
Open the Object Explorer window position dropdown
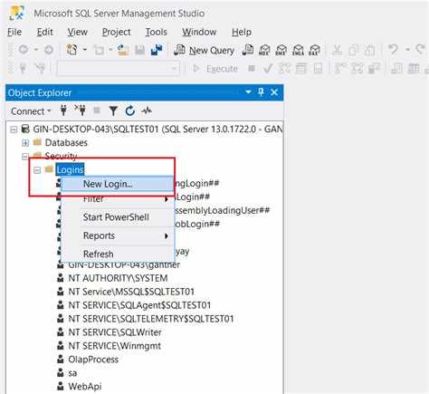pyautogui.click(x=248, y=91)
